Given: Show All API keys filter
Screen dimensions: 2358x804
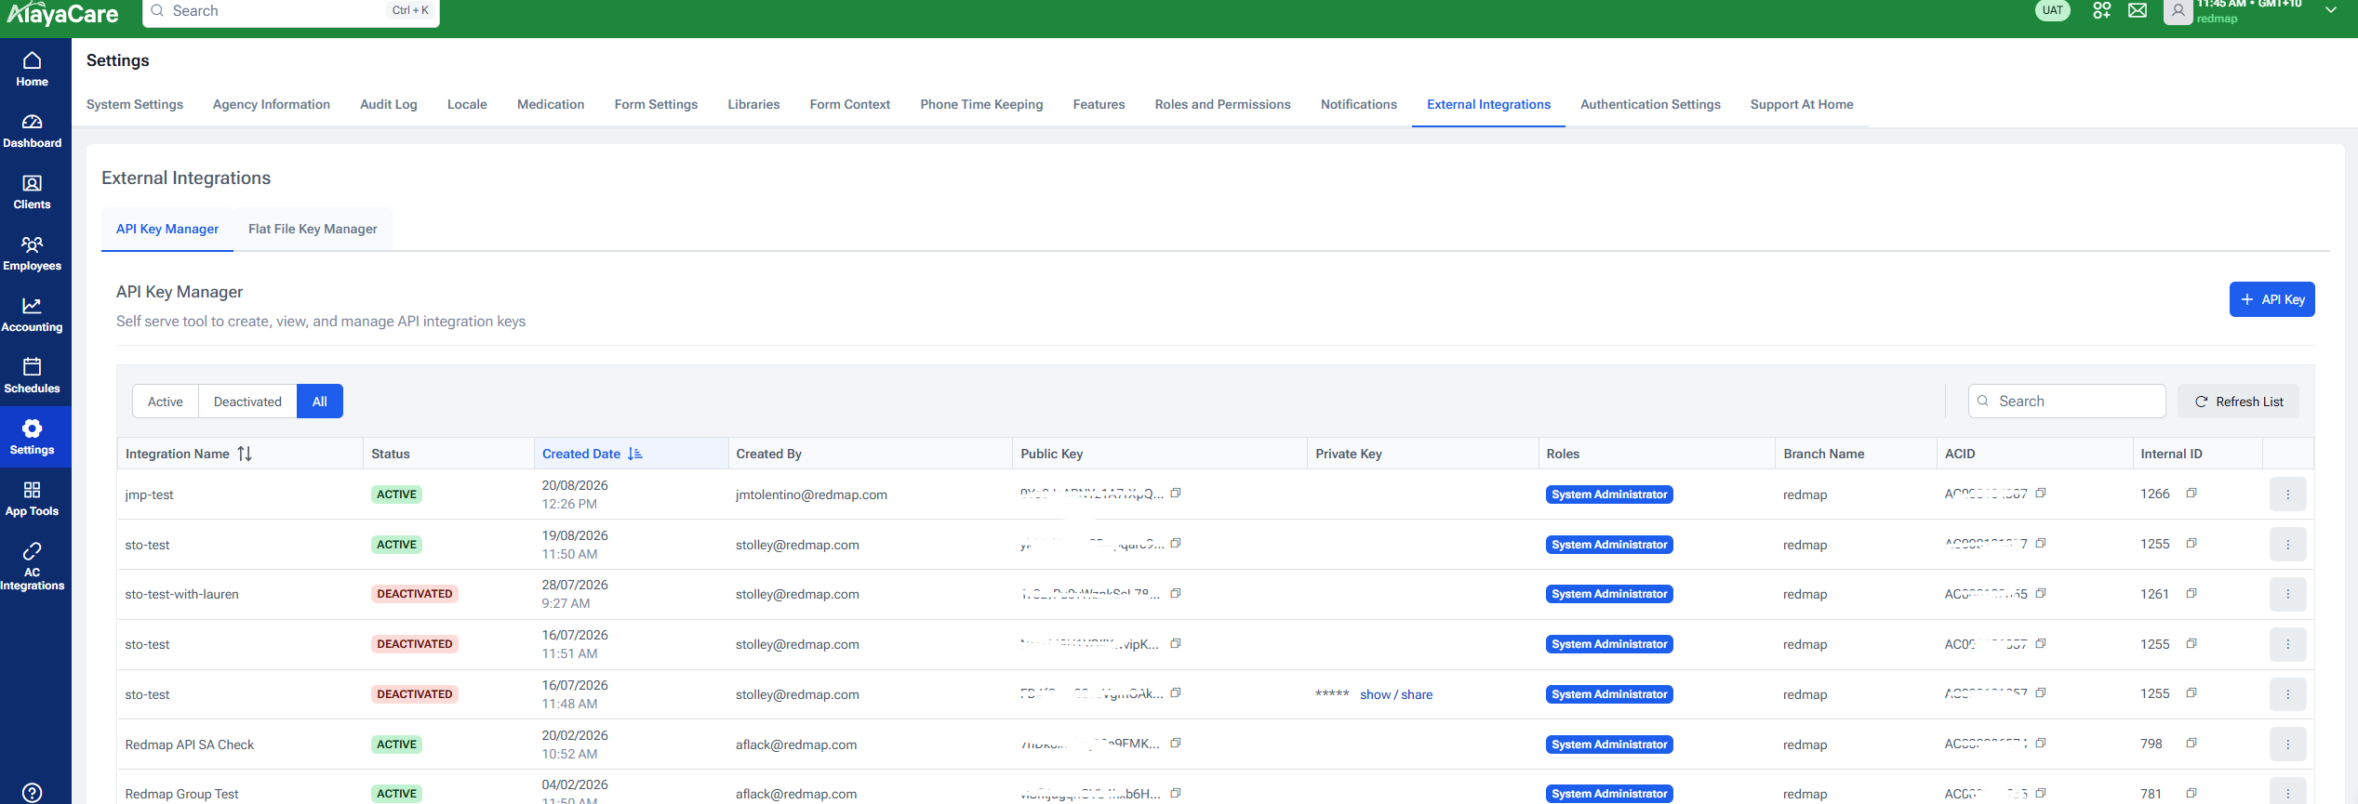Looking at the screenshot, I should [320, 402].
